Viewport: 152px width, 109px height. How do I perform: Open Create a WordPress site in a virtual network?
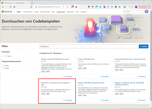(130, 59)
